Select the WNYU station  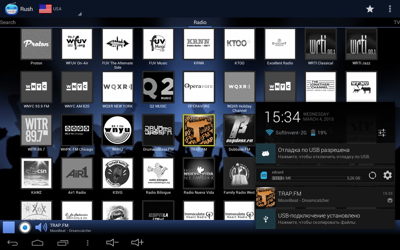pos(117,130)
